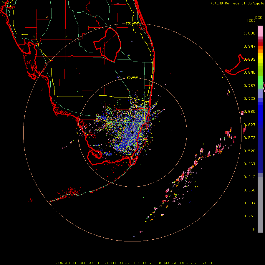Click the 50 NMI range ring label
Viewport: 265px width, 265px height.
click(x=132, y=78)
